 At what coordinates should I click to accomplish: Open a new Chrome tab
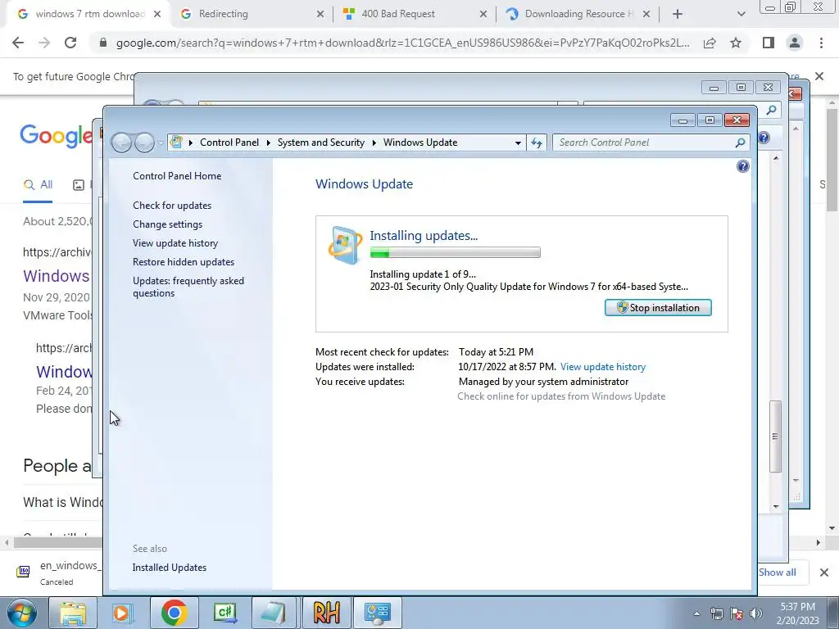(x=678, y=14)
